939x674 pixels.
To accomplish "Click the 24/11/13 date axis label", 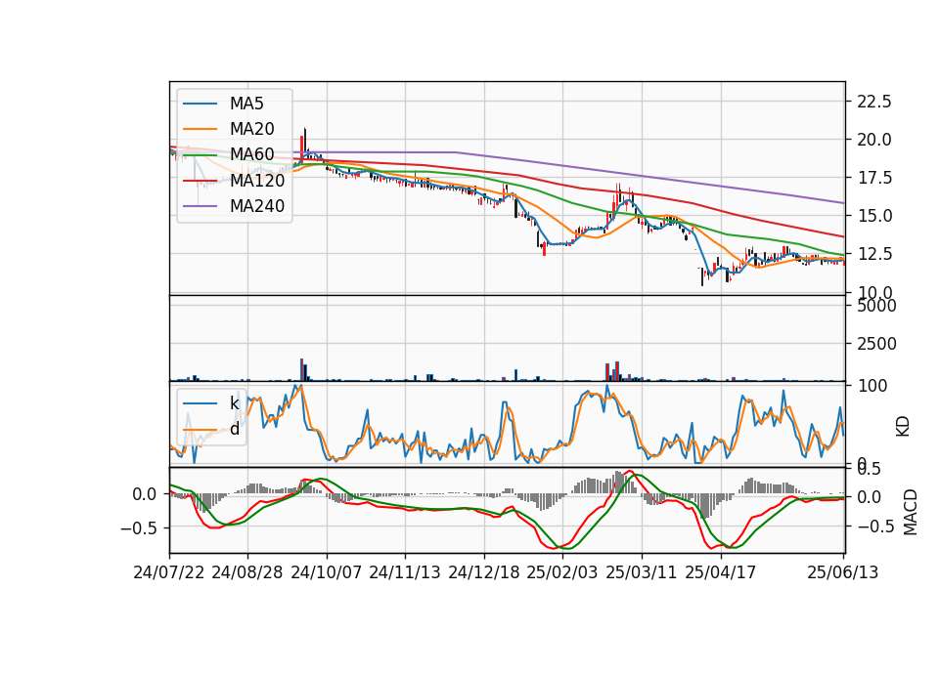I will coord(405,572).
